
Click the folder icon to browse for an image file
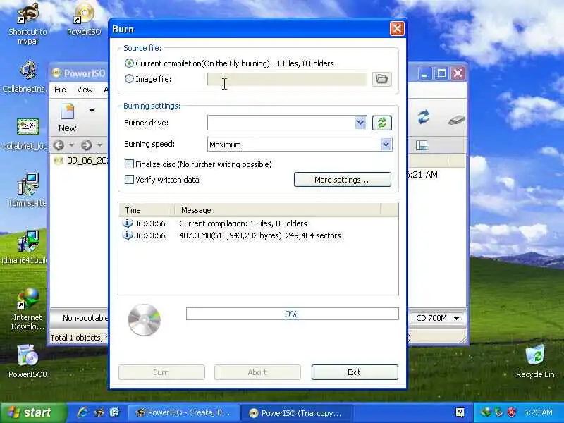click(x=381, y=79)
